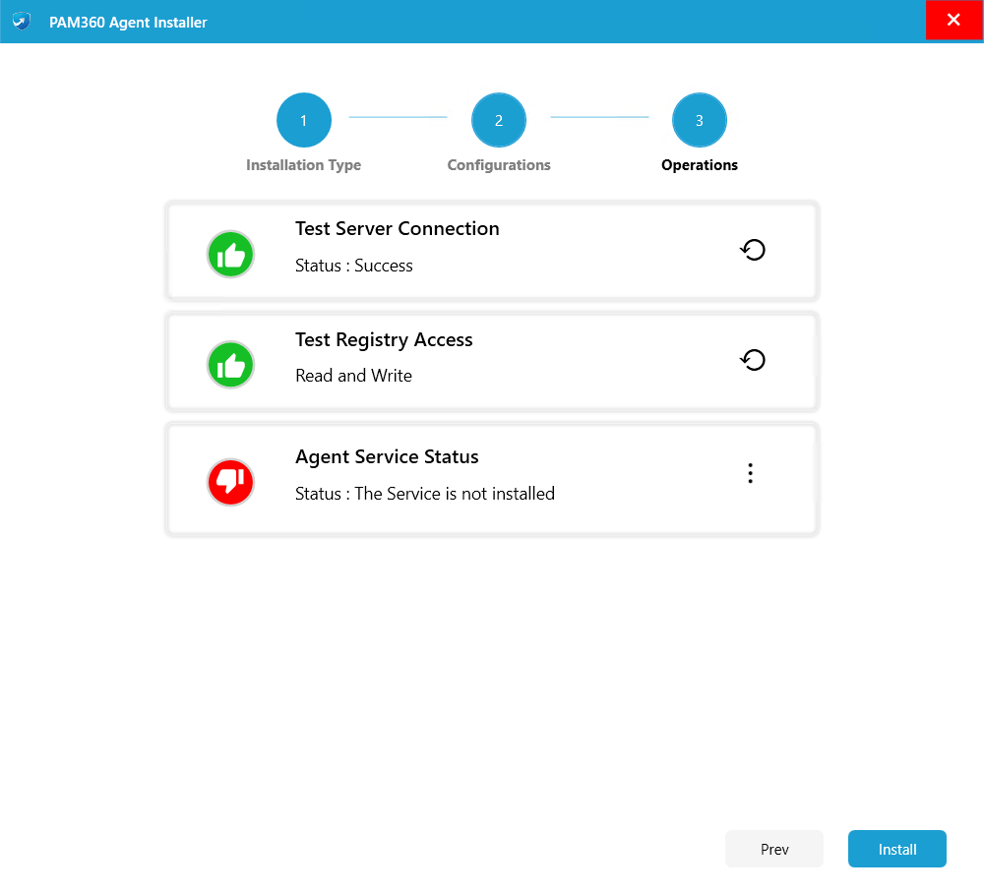Screen dimensions: 984x894
Task: Retry the Test Server Connection check
Action: click(753, 250)
